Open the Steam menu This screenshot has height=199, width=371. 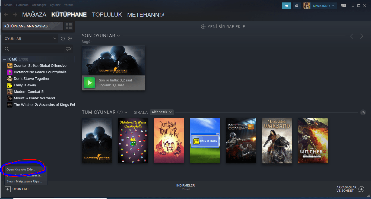tap(8, 5)
